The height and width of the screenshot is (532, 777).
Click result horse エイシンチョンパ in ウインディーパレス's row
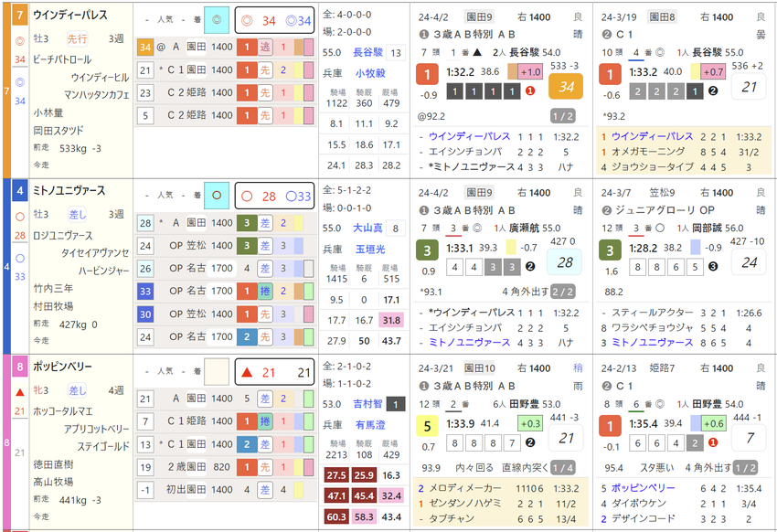coord(465,152)
